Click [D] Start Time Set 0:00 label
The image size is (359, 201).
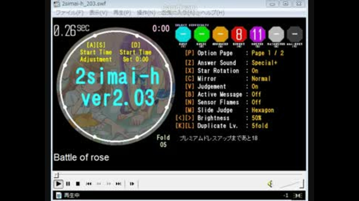pyautogui.click(x=135, y=52)
